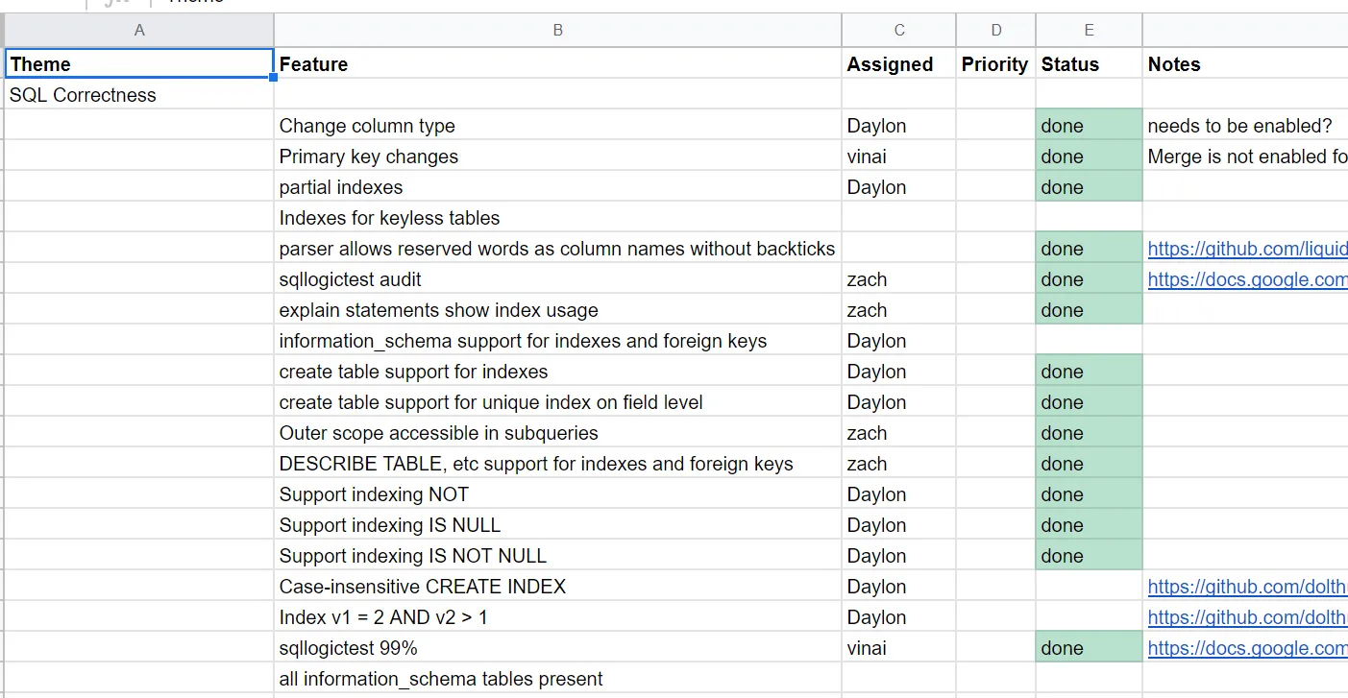Select column D by clicking its header
The image size is (1348, 698).
[x=995, y=30]
